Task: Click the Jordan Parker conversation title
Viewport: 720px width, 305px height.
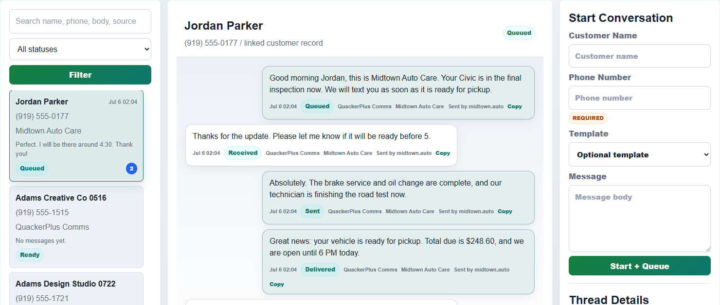Action: coord(224,26)
